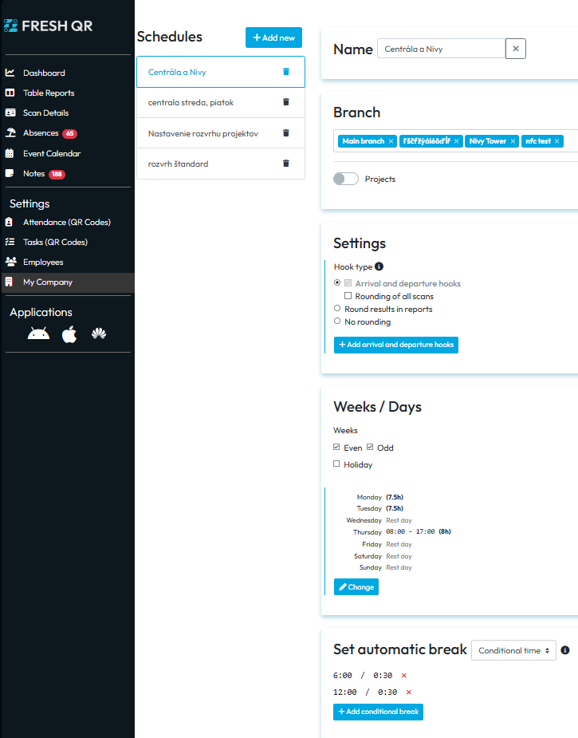
Task: Click the Hook type info icon
Action: coord(379,266)
